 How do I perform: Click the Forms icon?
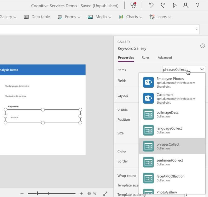click(60, 17)
